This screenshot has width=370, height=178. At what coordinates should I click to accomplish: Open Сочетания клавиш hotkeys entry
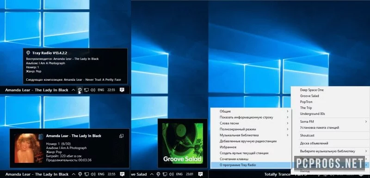point(251,159)
